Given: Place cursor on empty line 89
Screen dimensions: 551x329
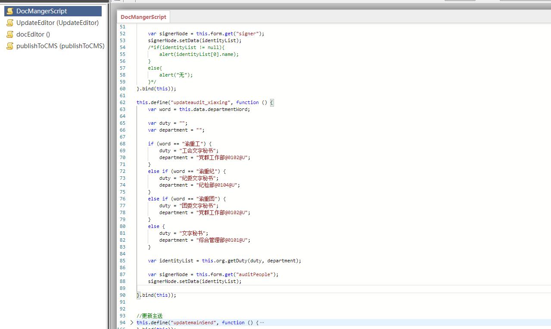Looking at the screenshot, I should click(x=258, y=288).
